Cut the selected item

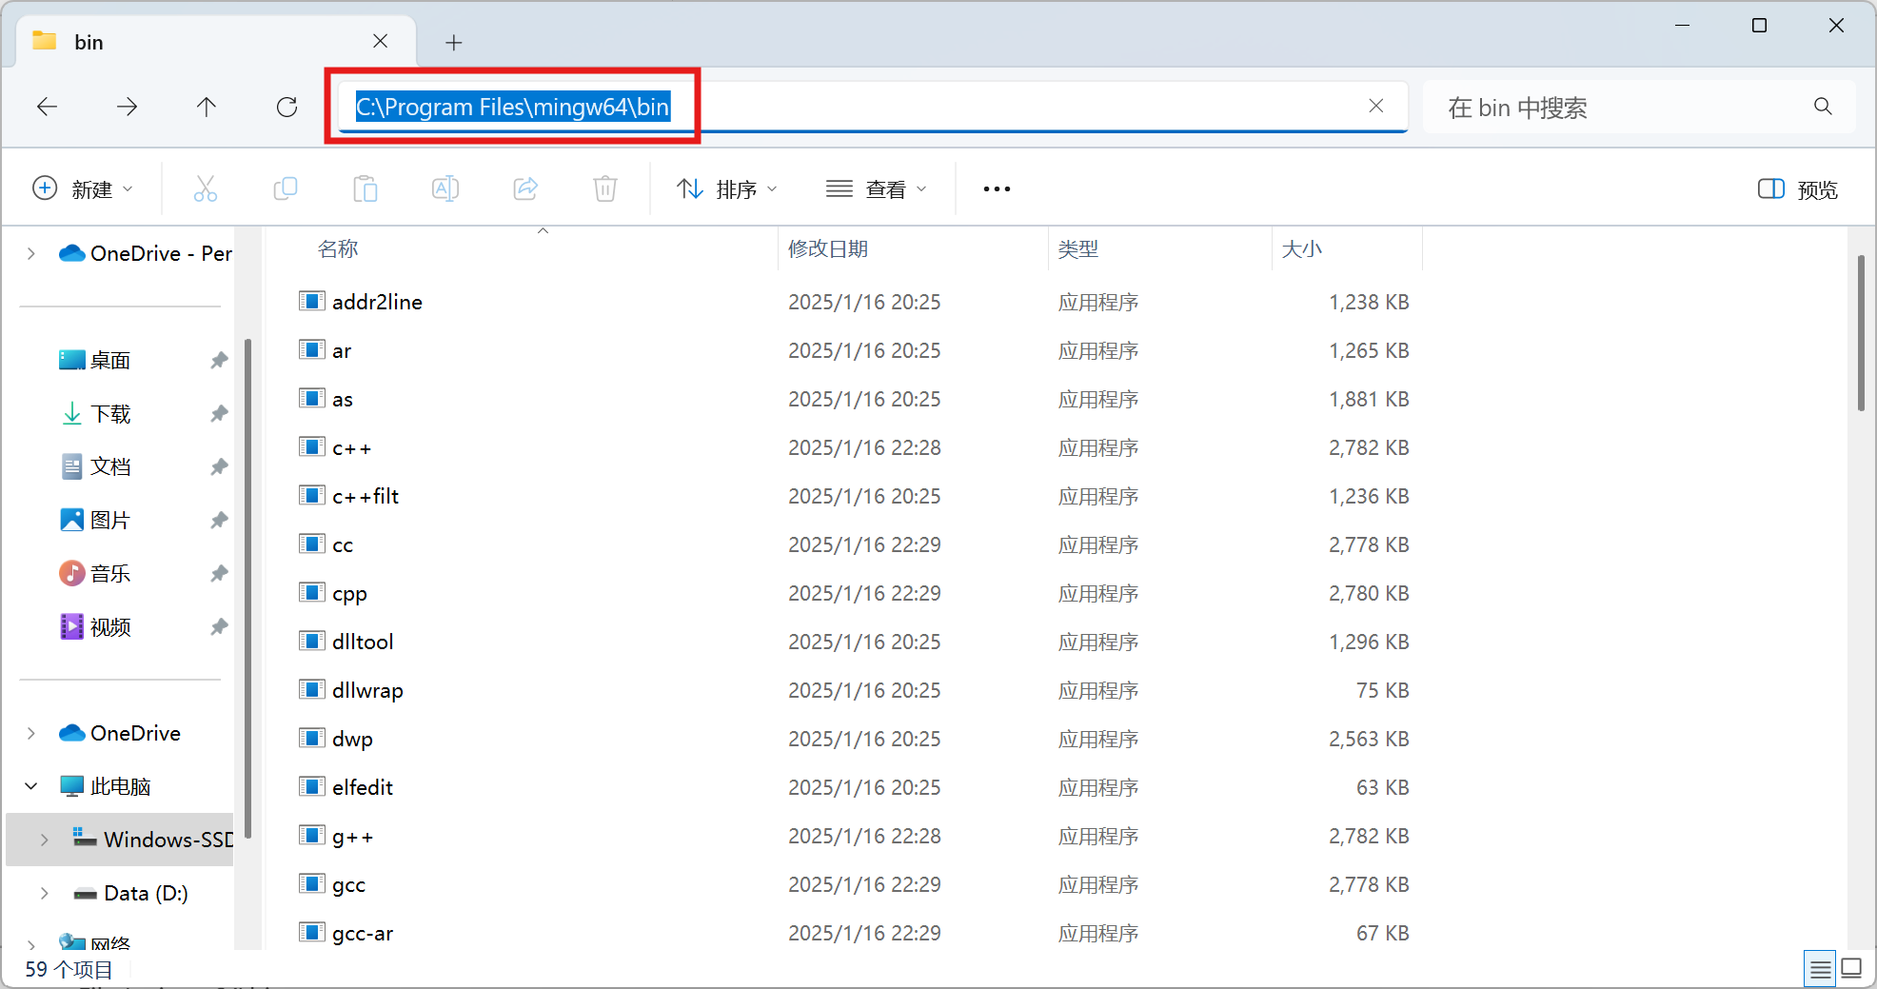pyautogui.click(x=206, y=188)
